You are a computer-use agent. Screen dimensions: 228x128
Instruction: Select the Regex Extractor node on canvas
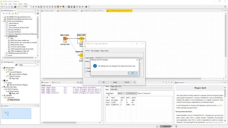coord(81,55)
